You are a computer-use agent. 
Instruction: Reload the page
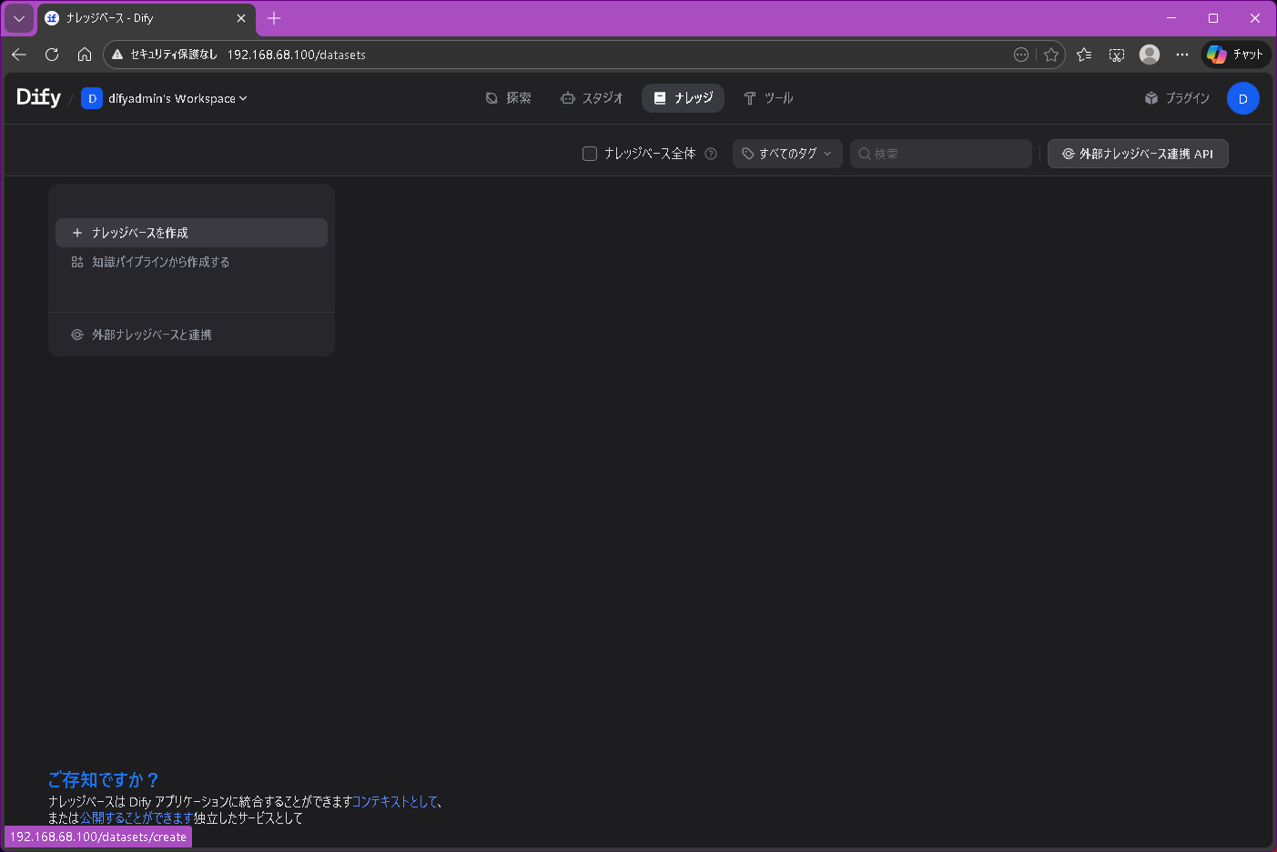click(x=52, y=55)
